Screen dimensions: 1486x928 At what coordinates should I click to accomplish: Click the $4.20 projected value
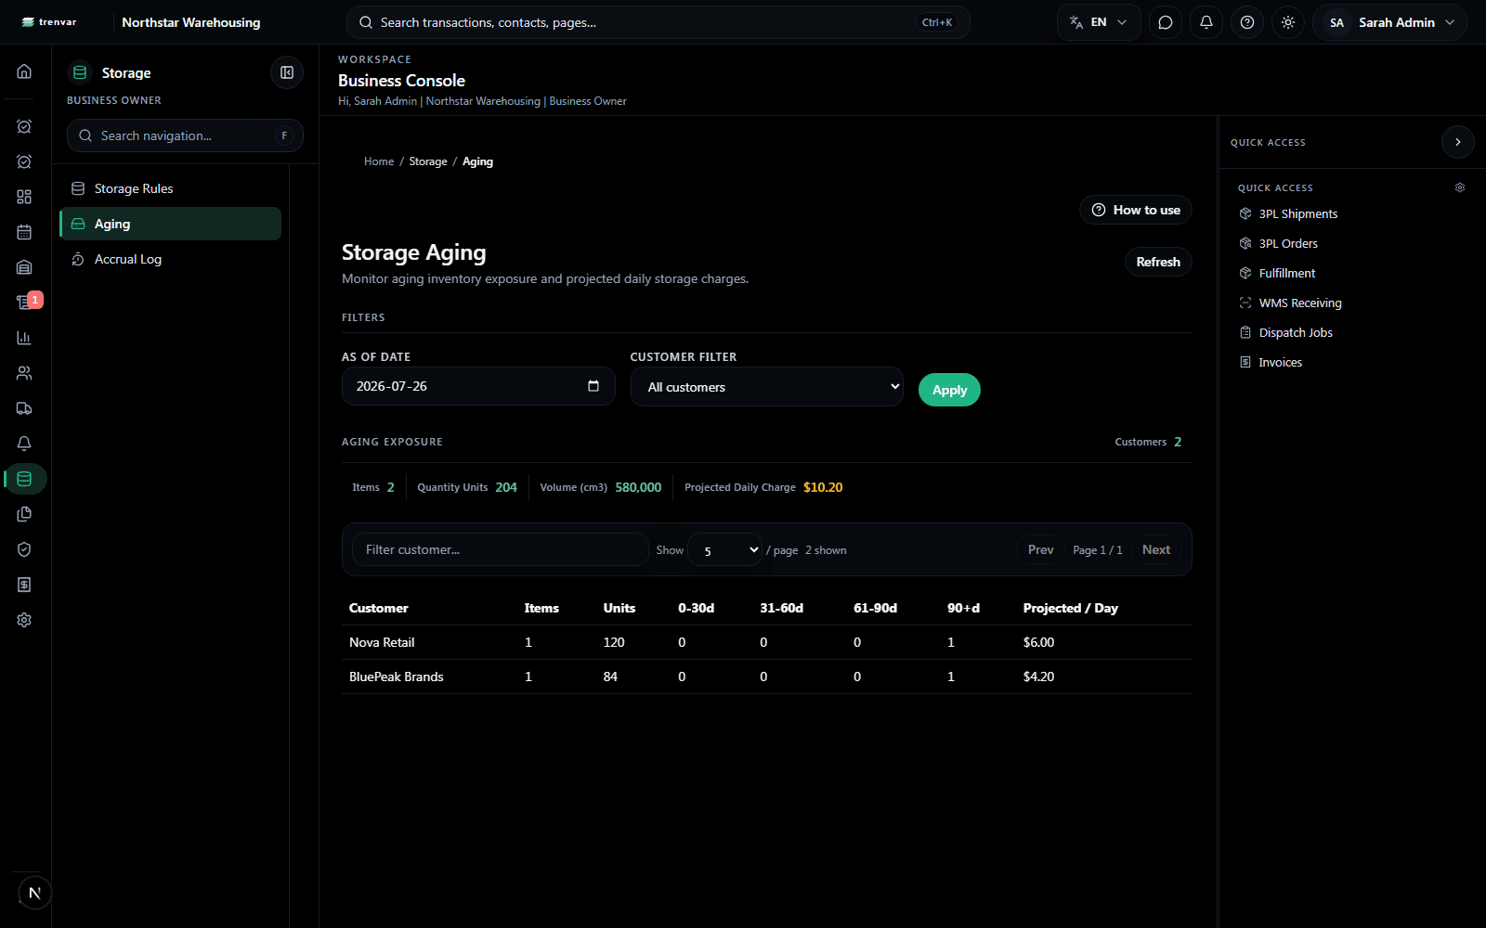1038,677
